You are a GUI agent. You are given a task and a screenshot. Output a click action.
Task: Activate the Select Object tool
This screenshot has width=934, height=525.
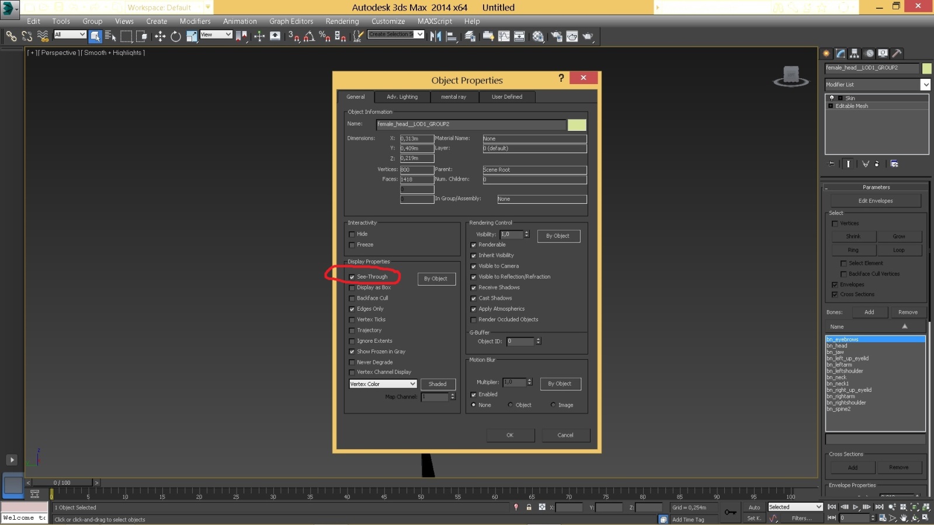[95, 36]
